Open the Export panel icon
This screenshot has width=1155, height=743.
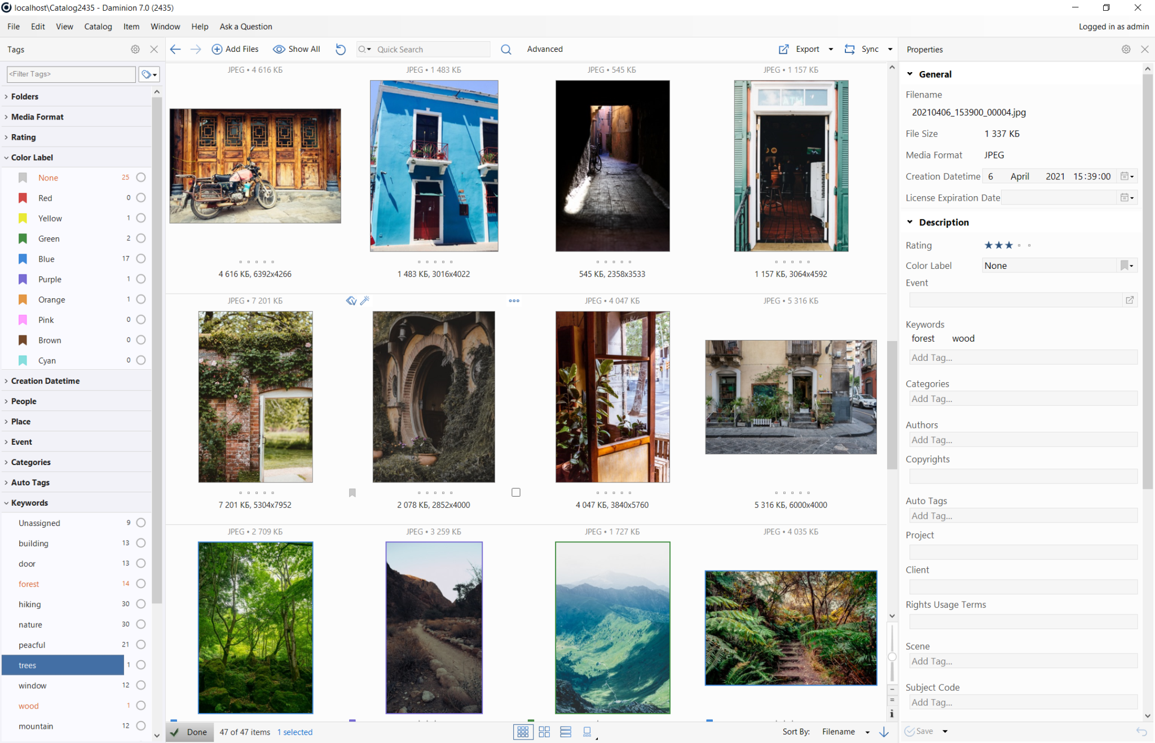tap(783, 49)
